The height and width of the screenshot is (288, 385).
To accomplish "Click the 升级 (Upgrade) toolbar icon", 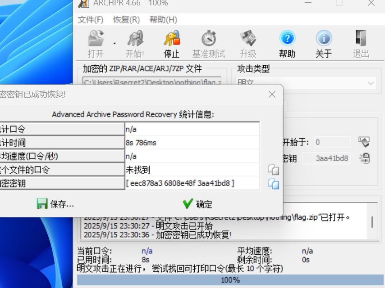I will click(248, 44).
